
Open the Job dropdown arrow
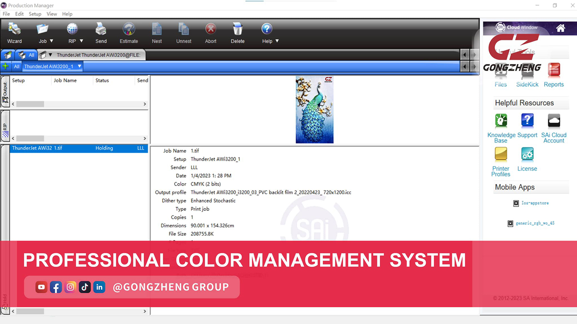coord(52,41)
